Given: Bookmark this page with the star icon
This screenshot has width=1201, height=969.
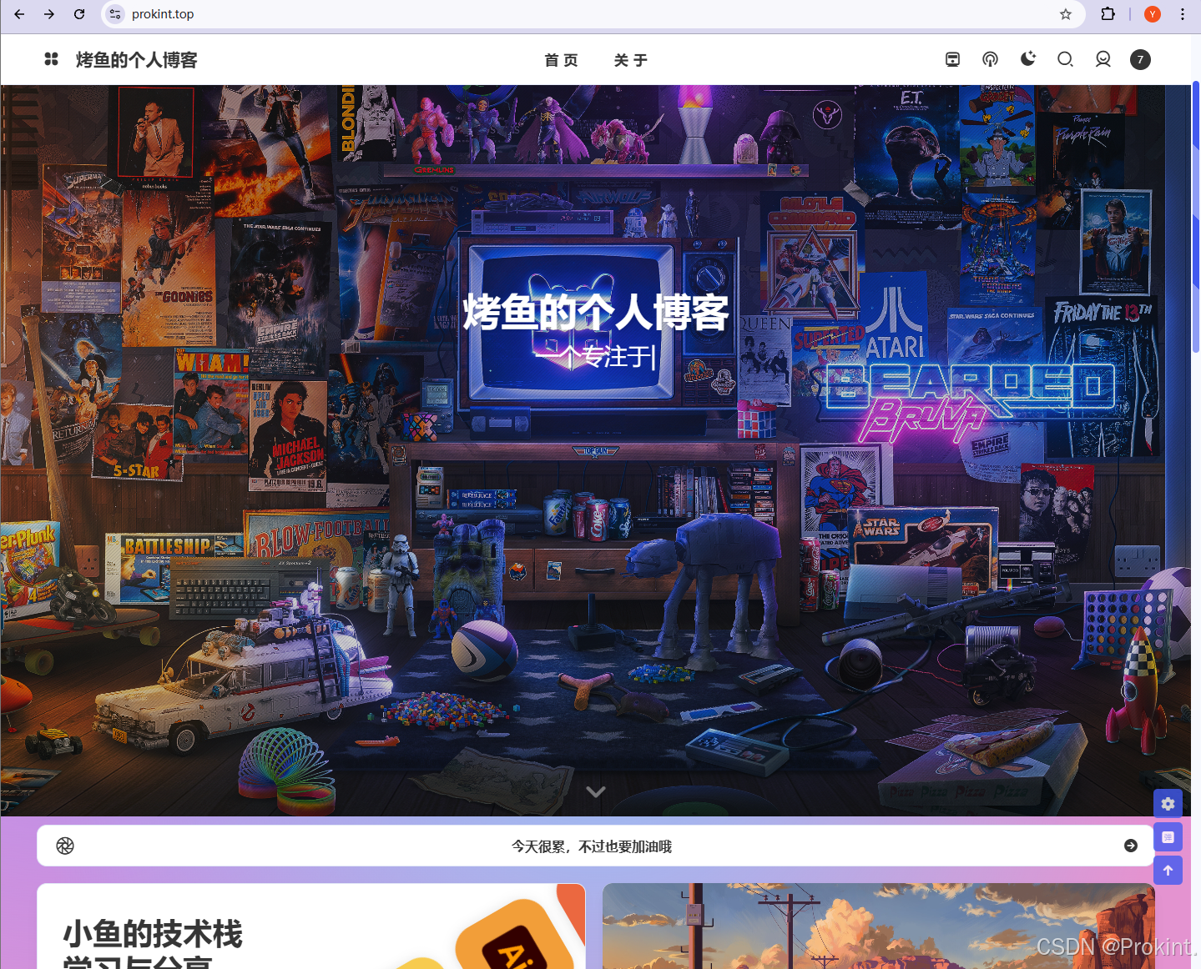Looking at the screenshot, I should (1066, 14).
